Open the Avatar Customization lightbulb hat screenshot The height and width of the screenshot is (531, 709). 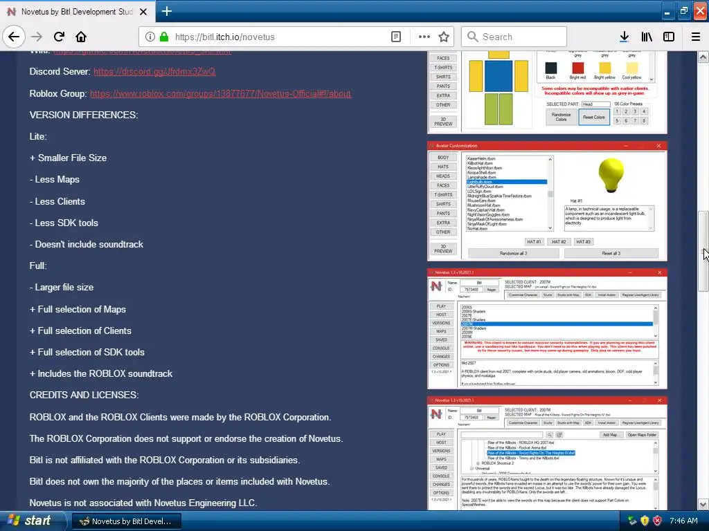[x=547, y=201]
